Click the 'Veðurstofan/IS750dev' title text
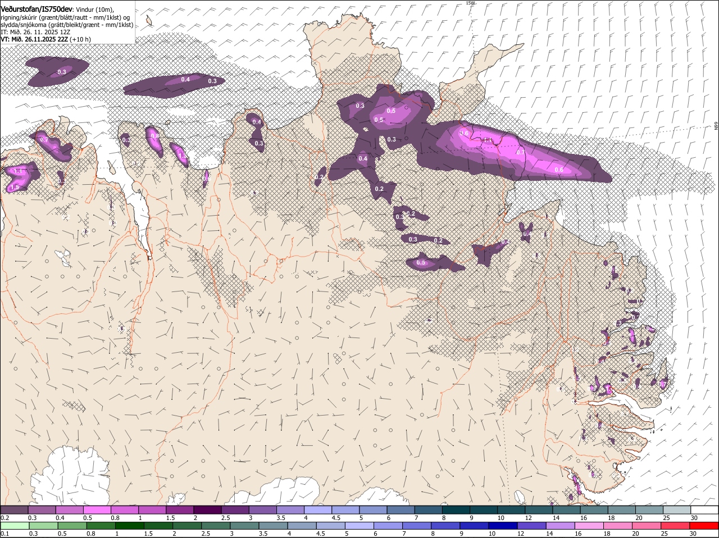 (36, 10)
